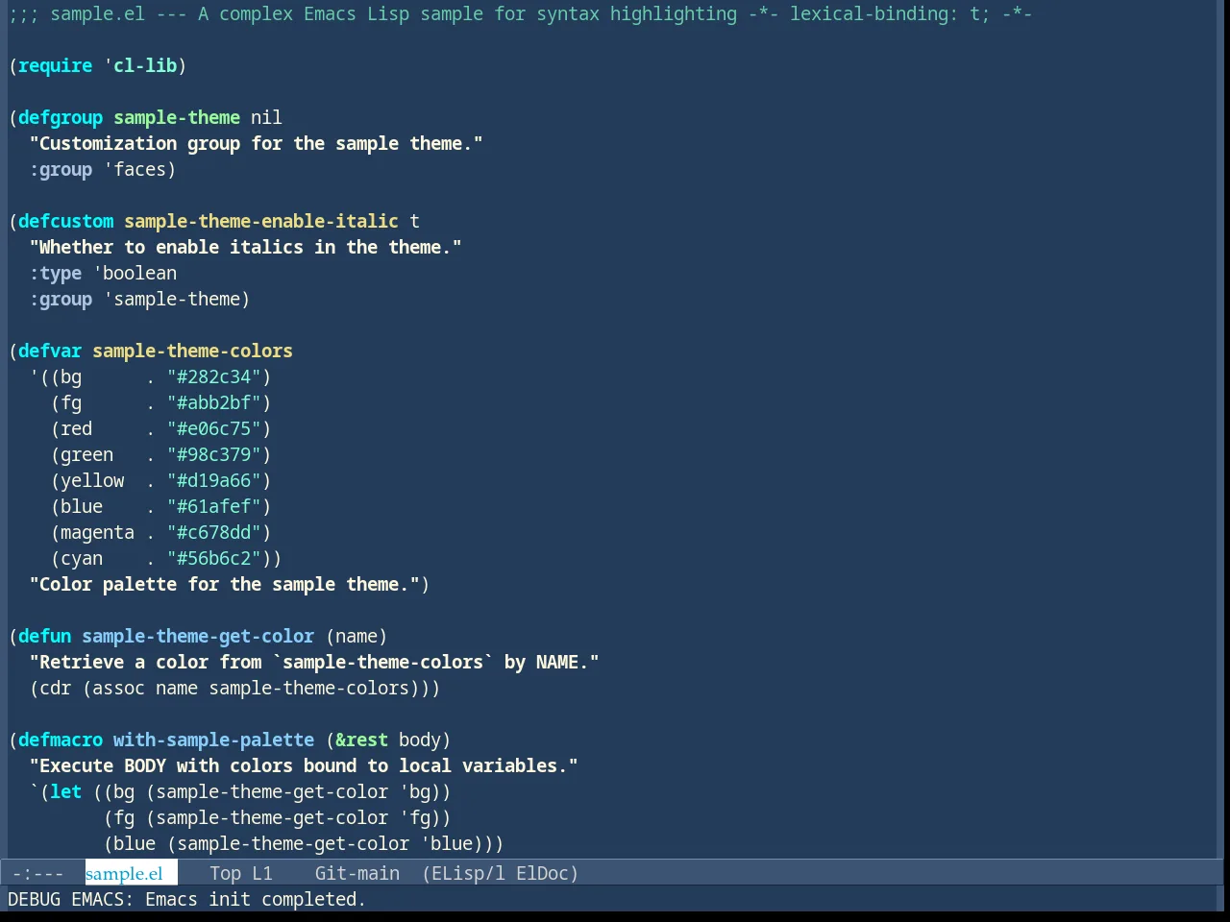The width and height of the screenshot is (1230, 922).
Task: Click the 'defmacro' keyword
Action: pos(61,740)
